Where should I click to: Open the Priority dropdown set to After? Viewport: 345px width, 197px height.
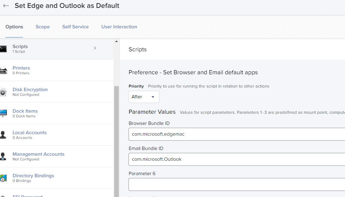coord(144,97)
